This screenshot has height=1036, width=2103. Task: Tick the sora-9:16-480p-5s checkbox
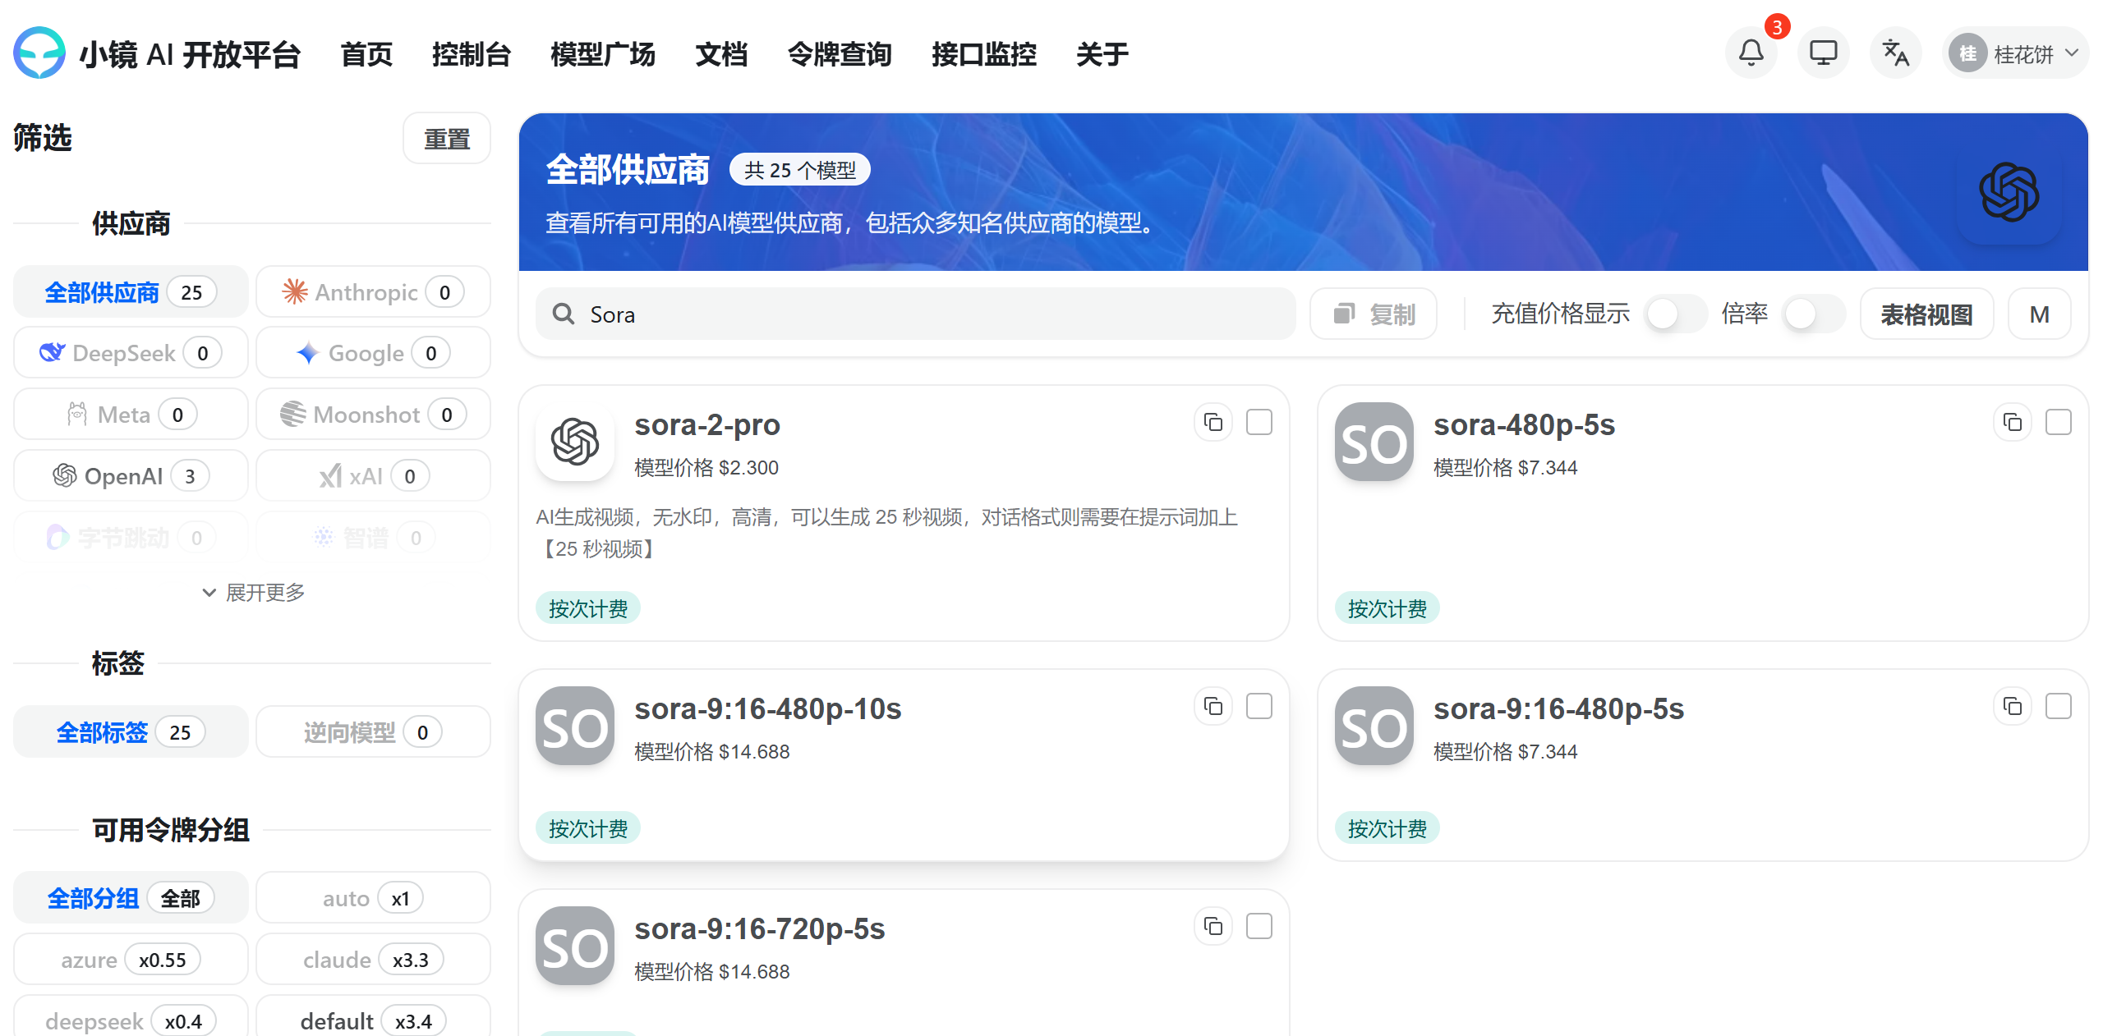(x=2058, y=707)
